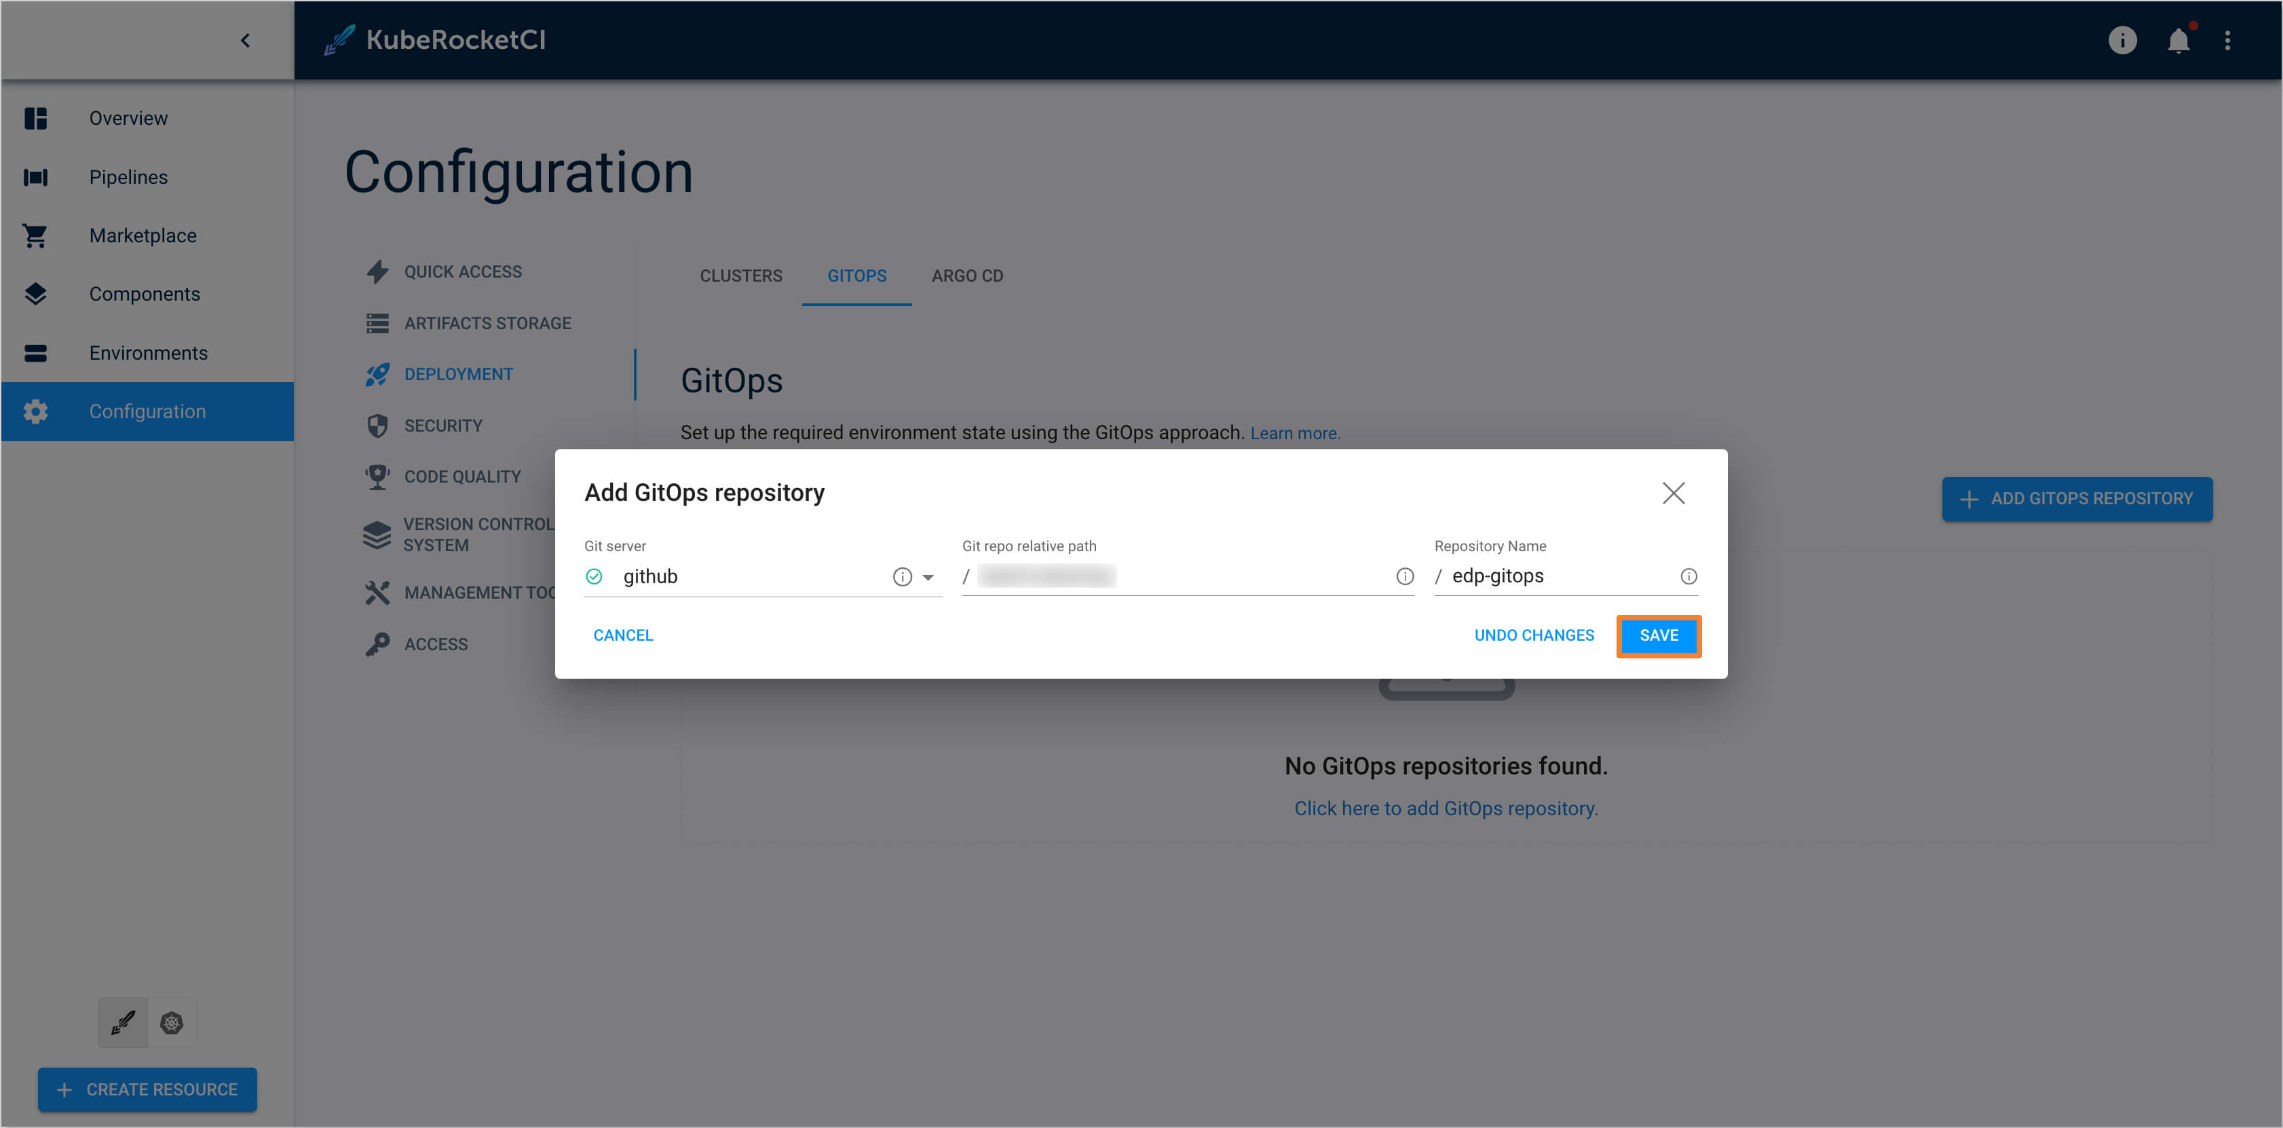Click the Git repo relative path info icon

coord(1401,576)
